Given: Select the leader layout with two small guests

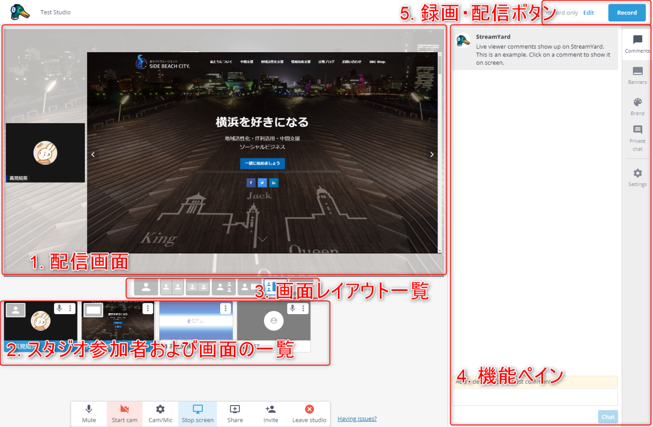Looking at the screenshot, I should (224, 287).
